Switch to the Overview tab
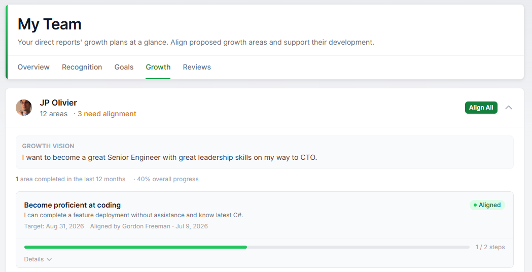 [x=33, y=67]
